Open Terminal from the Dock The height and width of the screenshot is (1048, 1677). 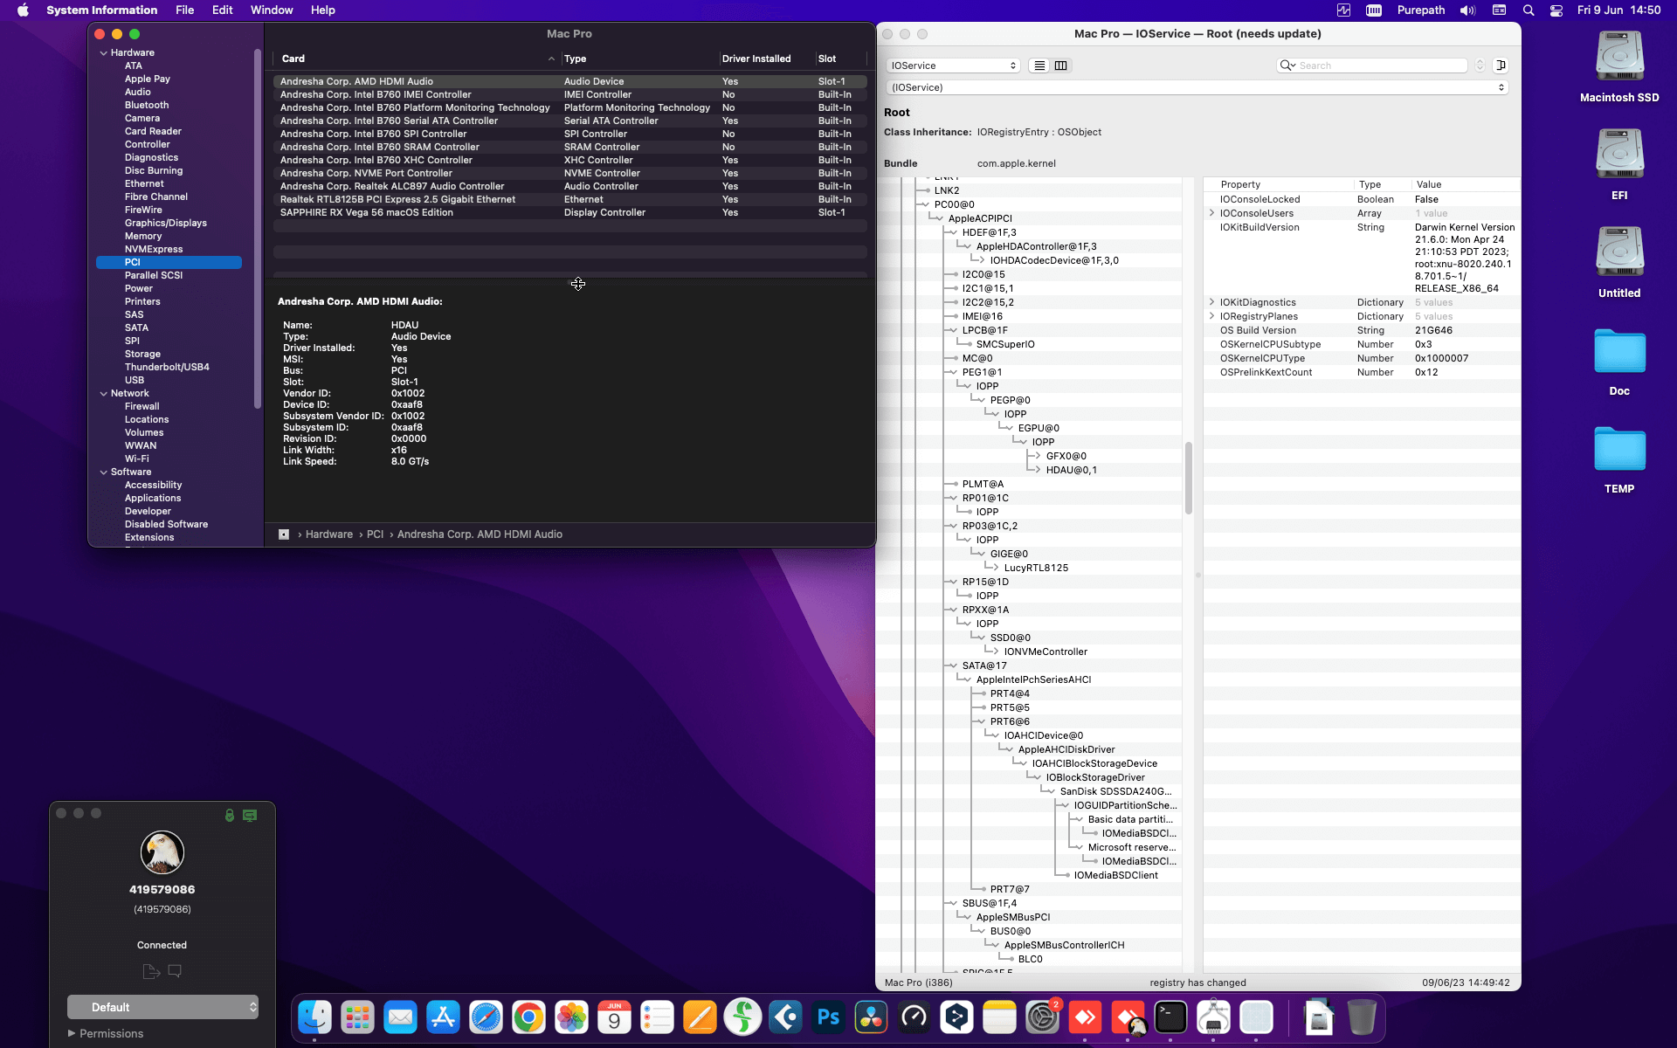click(1170, 1017)
